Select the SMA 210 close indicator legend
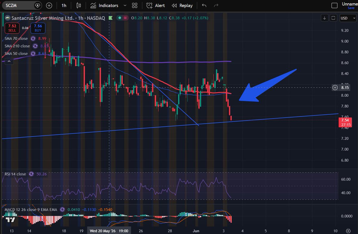 [x=17, y=46]
